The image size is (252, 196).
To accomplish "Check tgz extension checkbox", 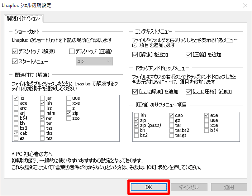I will coord(43,138).
